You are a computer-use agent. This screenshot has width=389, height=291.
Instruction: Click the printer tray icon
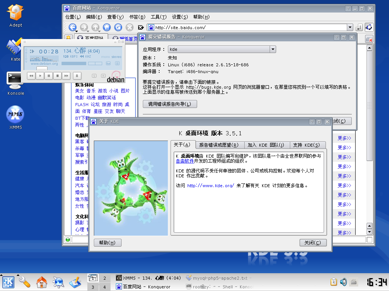(x=354, y=282)
